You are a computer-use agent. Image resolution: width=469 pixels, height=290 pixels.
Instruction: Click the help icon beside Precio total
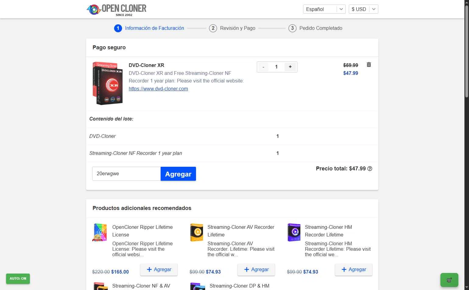pos(370,169)
